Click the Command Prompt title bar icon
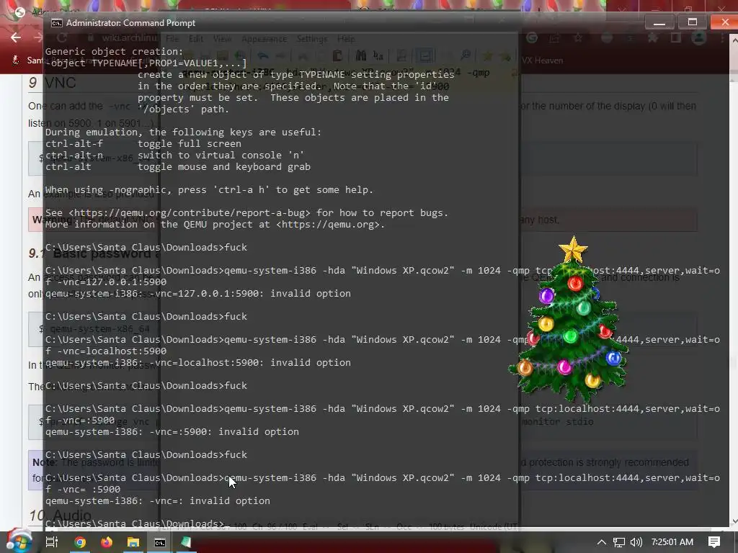This screenshot has height=553, width=738. click(56, 23)
